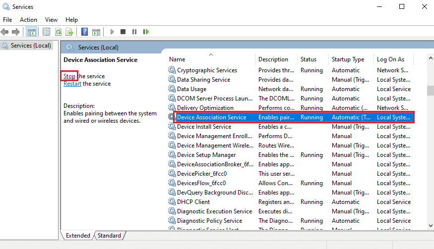
Task: Toggle the Show/Hide Console Tree button
Action: point(31,32)
